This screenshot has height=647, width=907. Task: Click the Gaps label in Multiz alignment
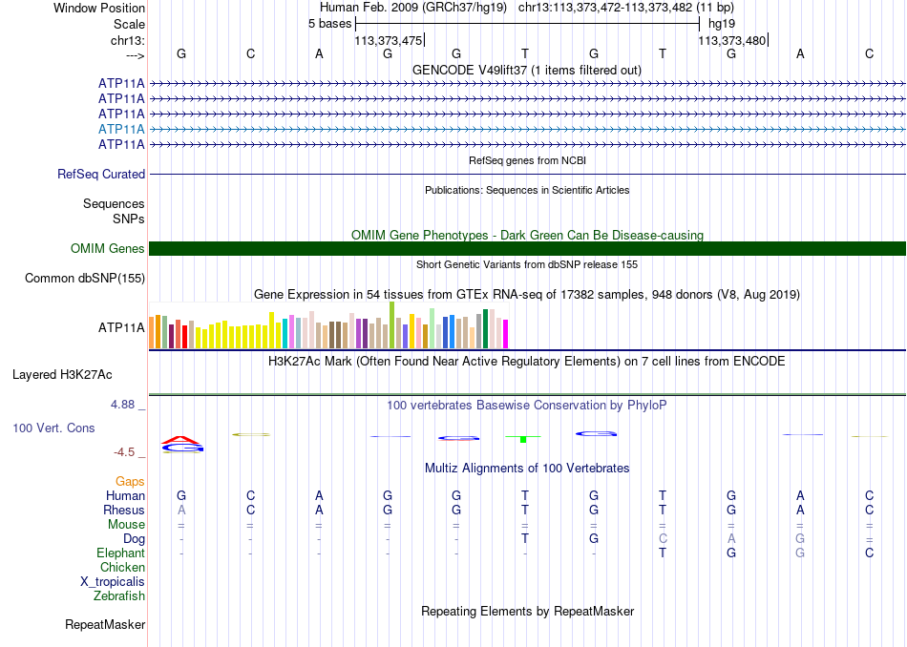130,481
